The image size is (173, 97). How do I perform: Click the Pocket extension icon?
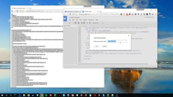135,14
